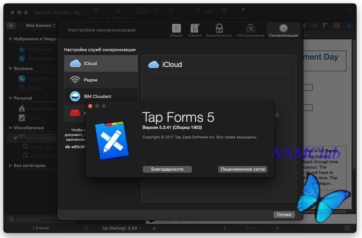Open Client Call Log form
Screen dimensions: 362x238
click(37, 79)
